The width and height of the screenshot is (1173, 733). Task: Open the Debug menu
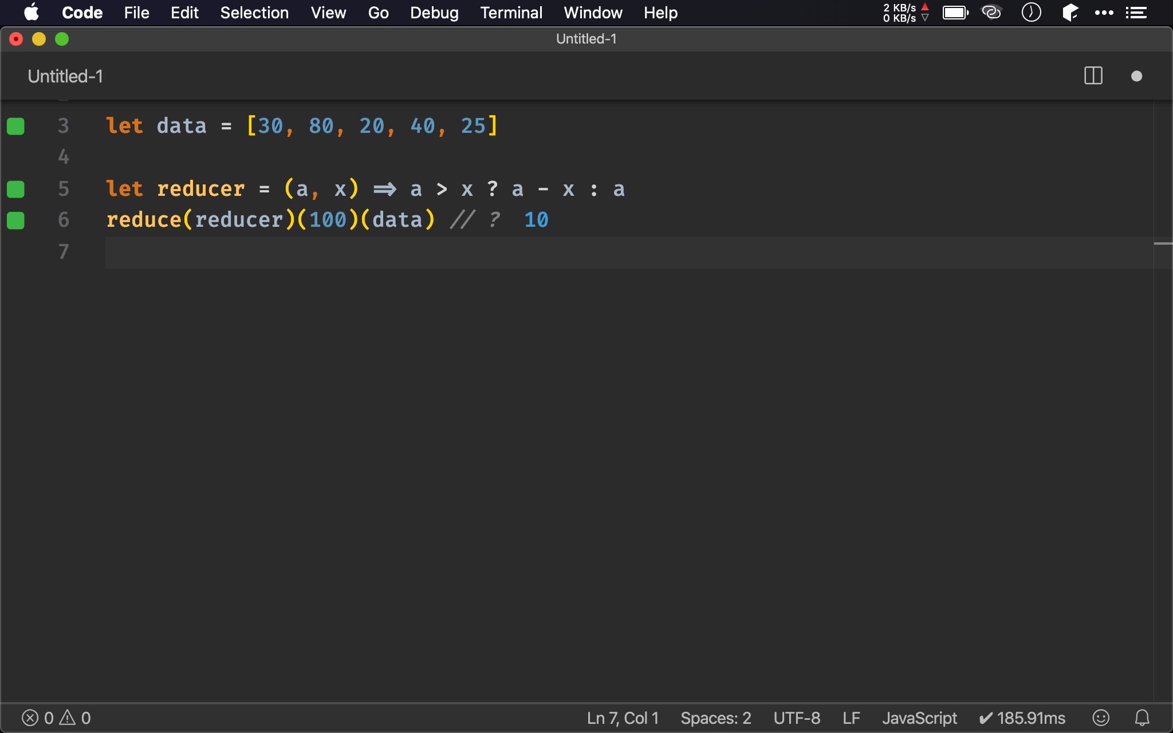click(434, 13)
